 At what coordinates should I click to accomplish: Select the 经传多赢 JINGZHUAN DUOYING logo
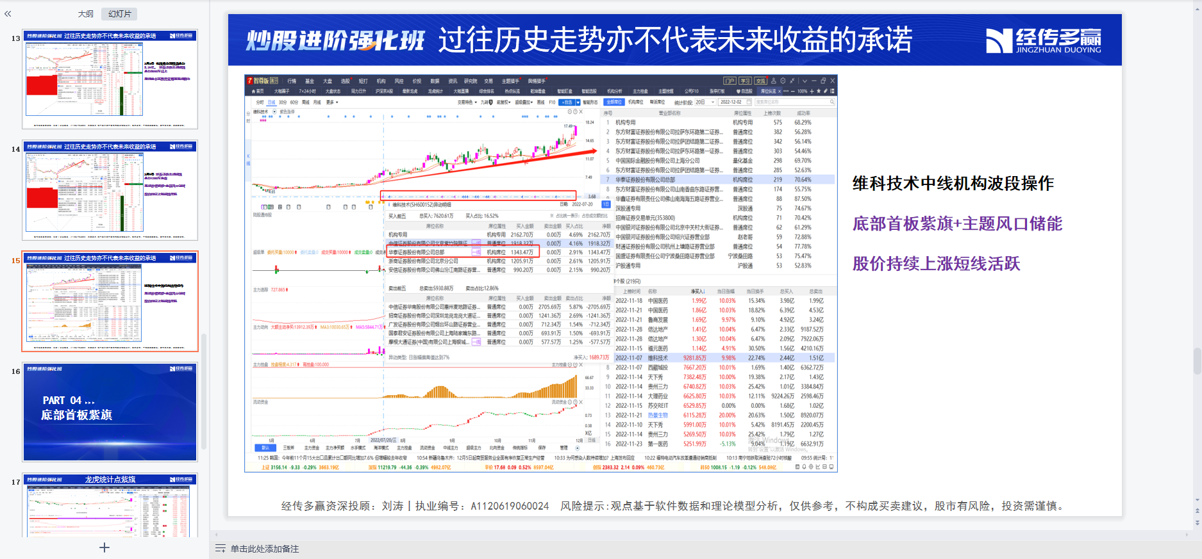1044,40
